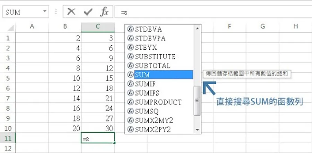The height and width of the screenshot is (153, 312).
Task: Select column F header
Action: coord(229,27)
